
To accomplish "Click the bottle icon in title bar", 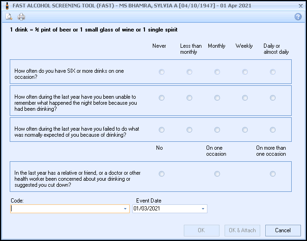I will pos(6,5).
